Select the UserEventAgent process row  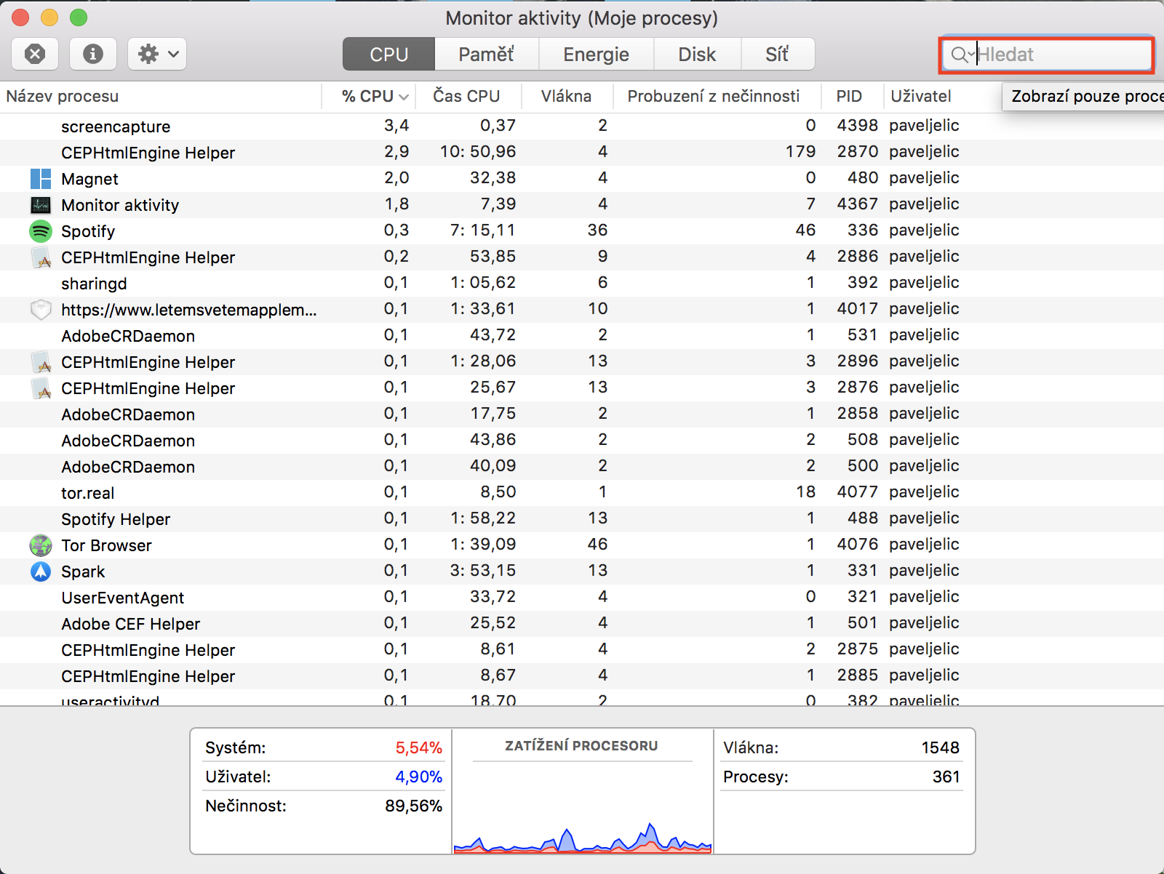tap(582, 598)
